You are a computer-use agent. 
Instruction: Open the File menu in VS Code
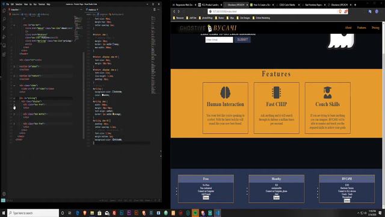[8, 4]
